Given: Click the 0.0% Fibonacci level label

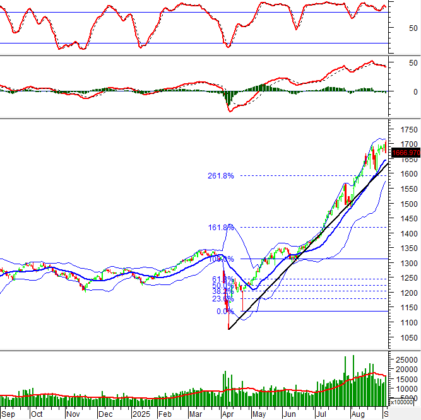Looking at the screenshot, I should tap(225, 312).
